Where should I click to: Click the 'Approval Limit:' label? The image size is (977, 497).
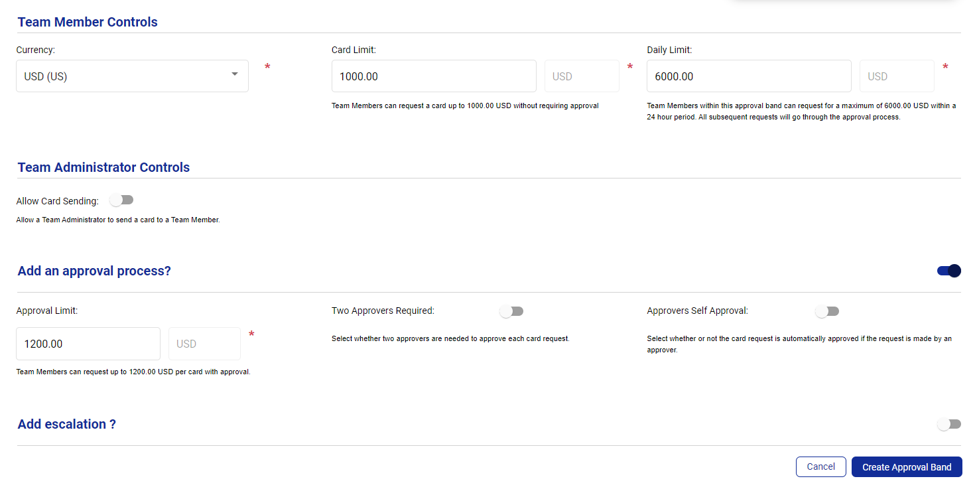(47, 311)
